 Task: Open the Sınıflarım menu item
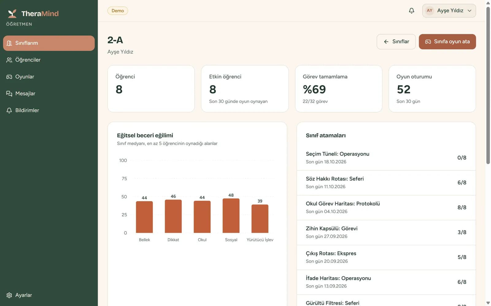tap(49, 43)
